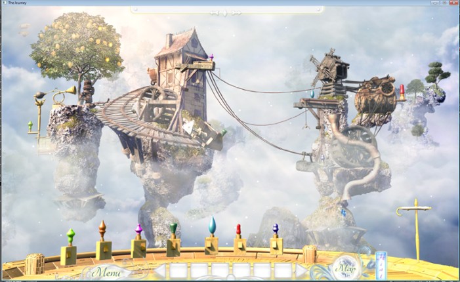The width and height of the screenshot is (460, 282).
Task: Click the purple gem on the house balcony
Action: [x=211, y=56]
